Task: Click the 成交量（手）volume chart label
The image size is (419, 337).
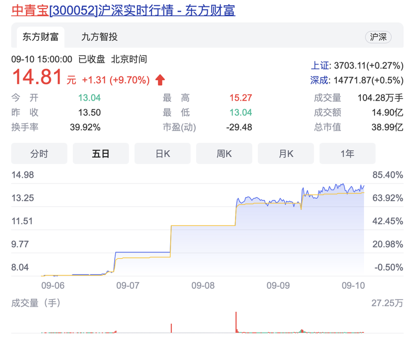Action: [x=36, y=303]
